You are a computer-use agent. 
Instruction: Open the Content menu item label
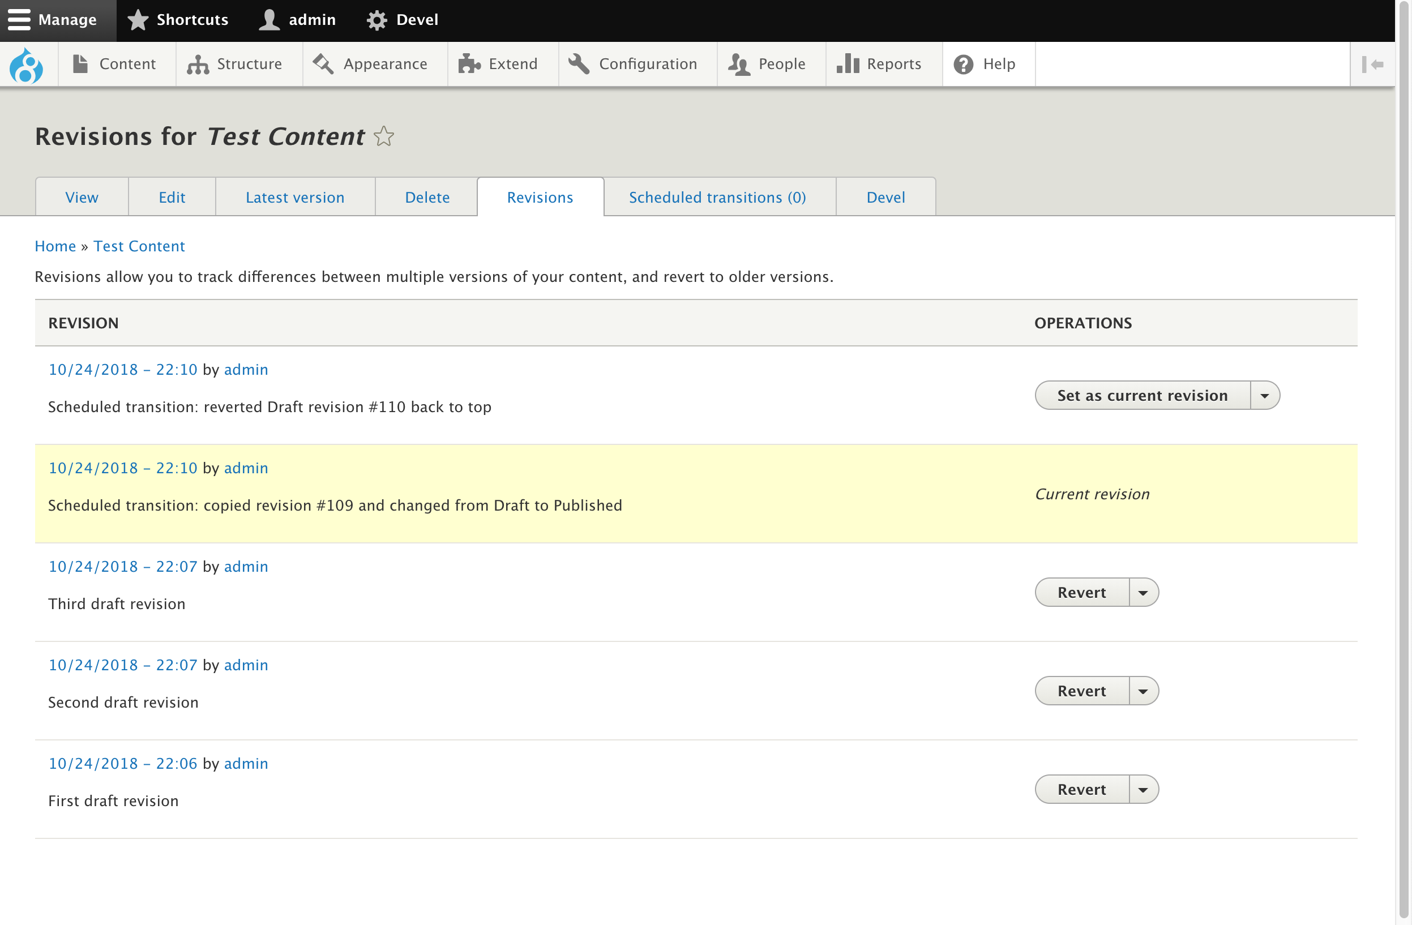pos(127,64)
